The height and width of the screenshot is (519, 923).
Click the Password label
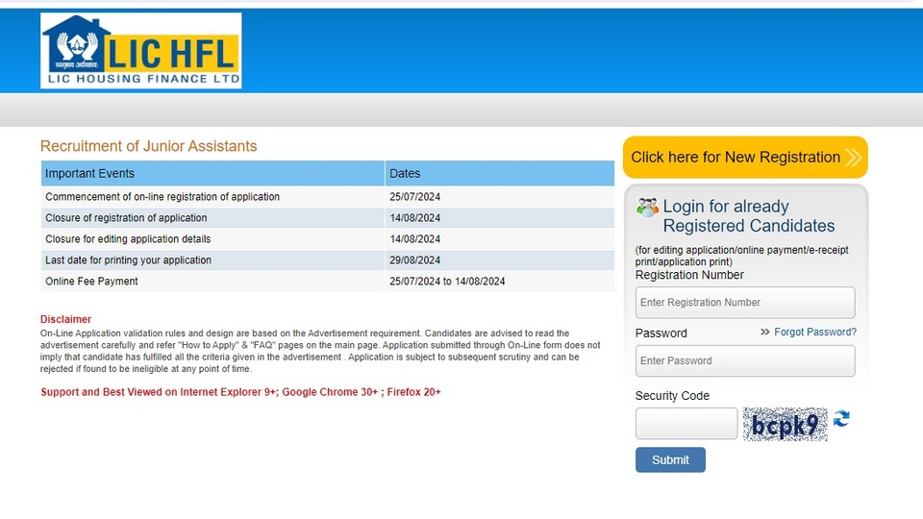click(661, 334)
